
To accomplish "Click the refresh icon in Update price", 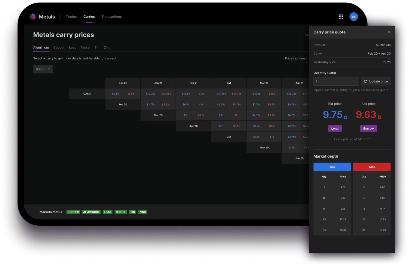I will tap(365, 81).
